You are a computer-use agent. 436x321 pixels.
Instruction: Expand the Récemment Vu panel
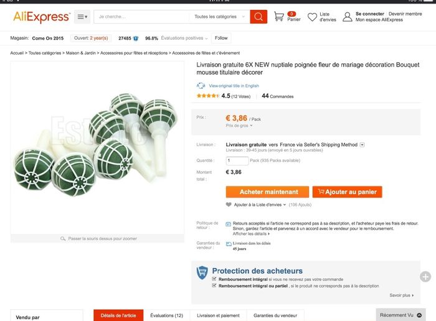click(x=400, y=315)
